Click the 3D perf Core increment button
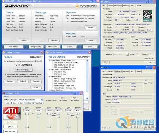Screen dimensions: 159x133 click(69, 114)
